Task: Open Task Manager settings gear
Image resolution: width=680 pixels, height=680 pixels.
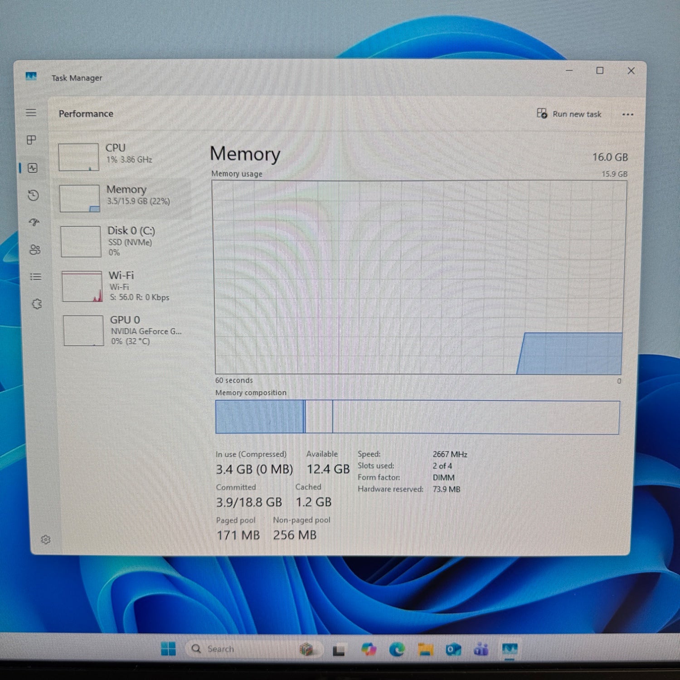Action: tap(46, 539)
